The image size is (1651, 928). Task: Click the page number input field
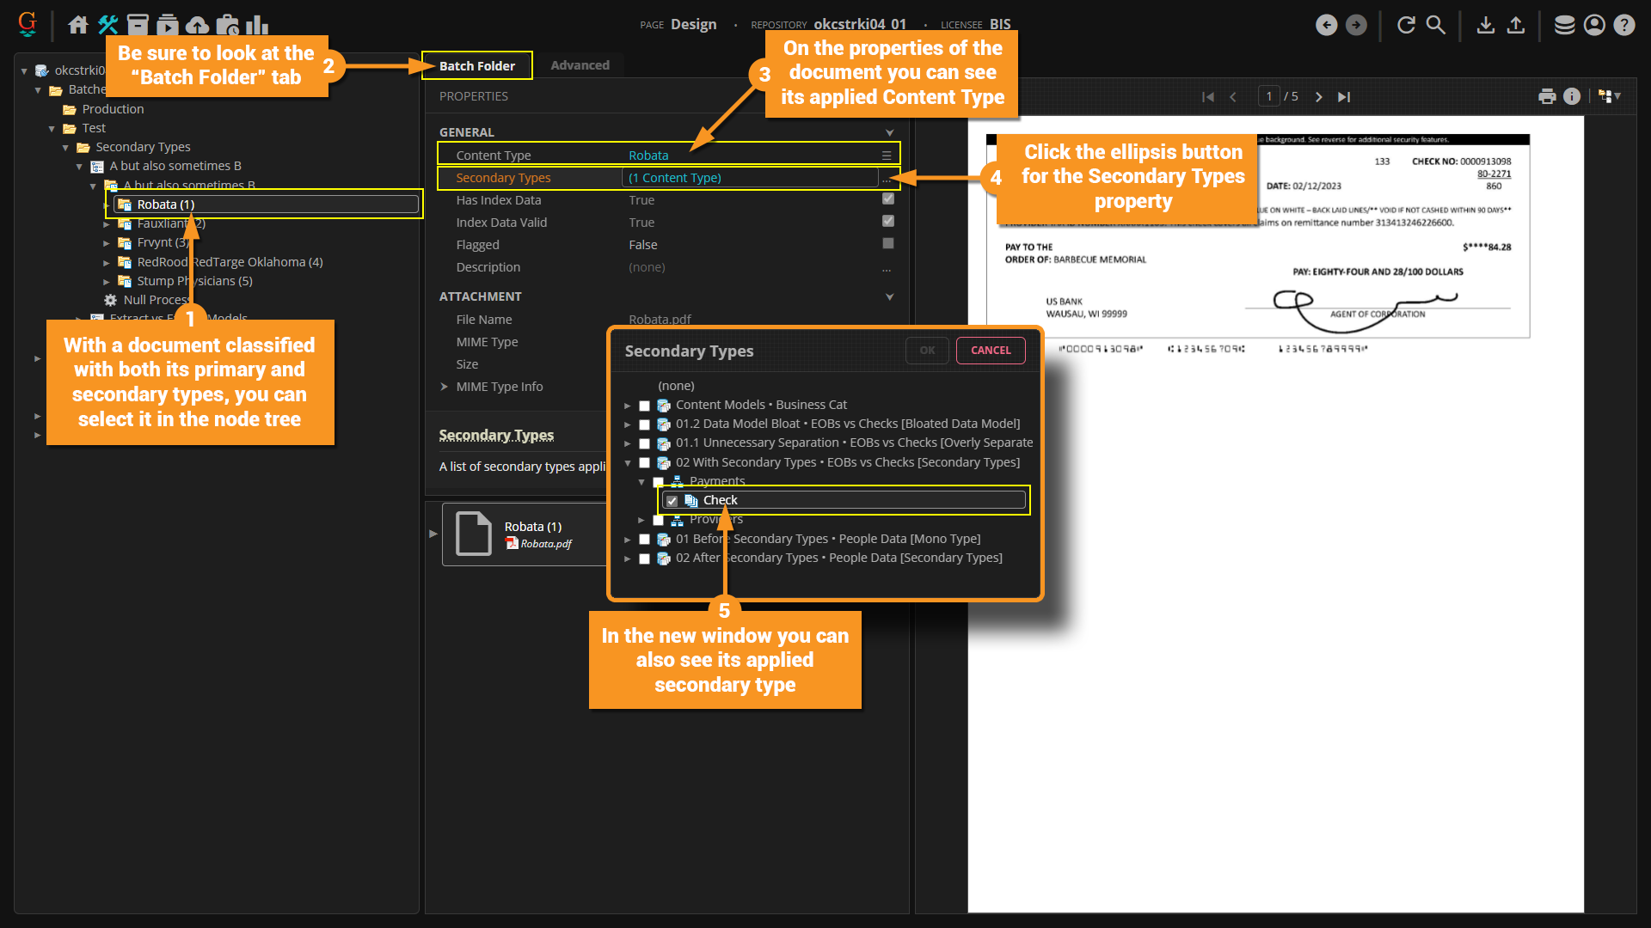pyautogui.click(x=1268, y=96)
